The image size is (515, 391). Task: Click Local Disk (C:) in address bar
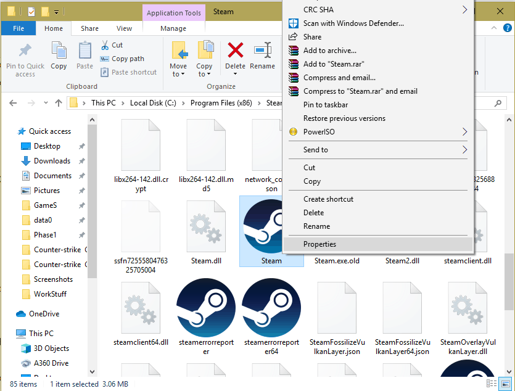153,103
